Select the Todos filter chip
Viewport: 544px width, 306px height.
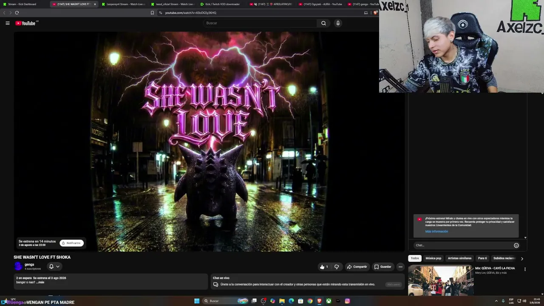click(415, 258)
